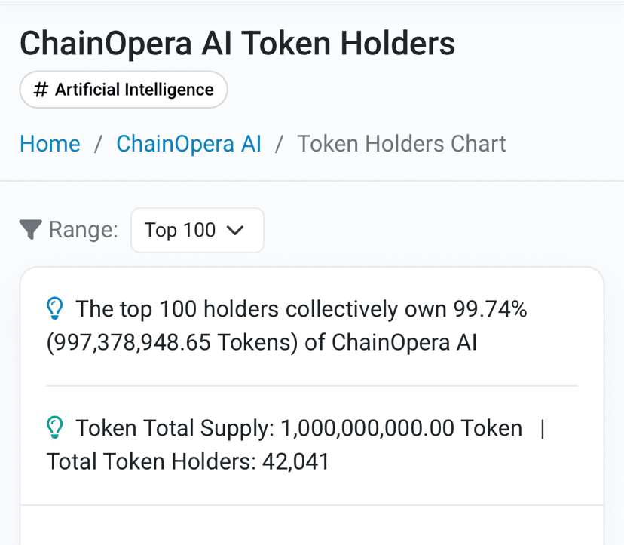
Task: Click the Token Total Supply 1,000,000,000.00 value
Action: pyautogui.click(x=367, y=428)
